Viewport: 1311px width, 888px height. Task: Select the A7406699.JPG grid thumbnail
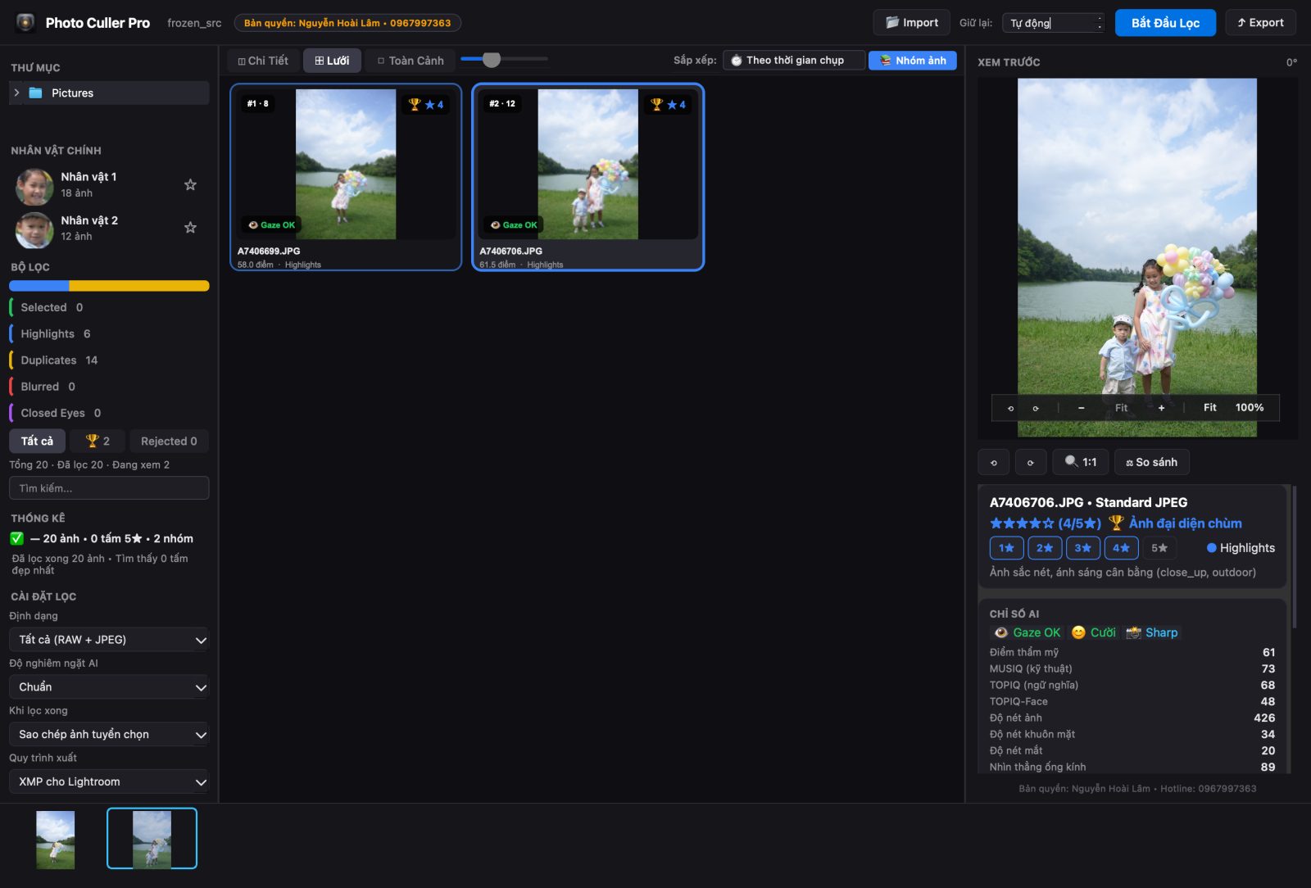tap(346, 177)
